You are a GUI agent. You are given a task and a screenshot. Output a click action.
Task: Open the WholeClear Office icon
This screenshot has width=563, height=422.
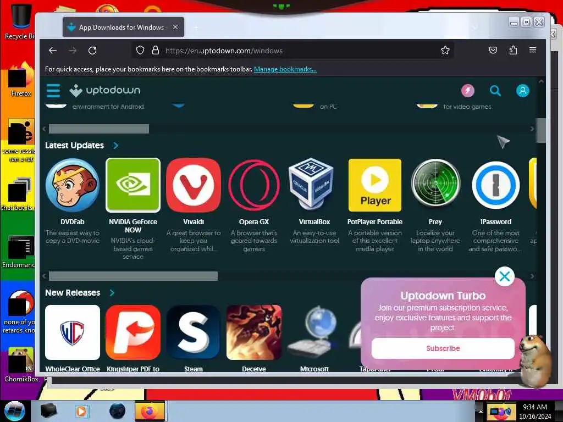[73, 332]
